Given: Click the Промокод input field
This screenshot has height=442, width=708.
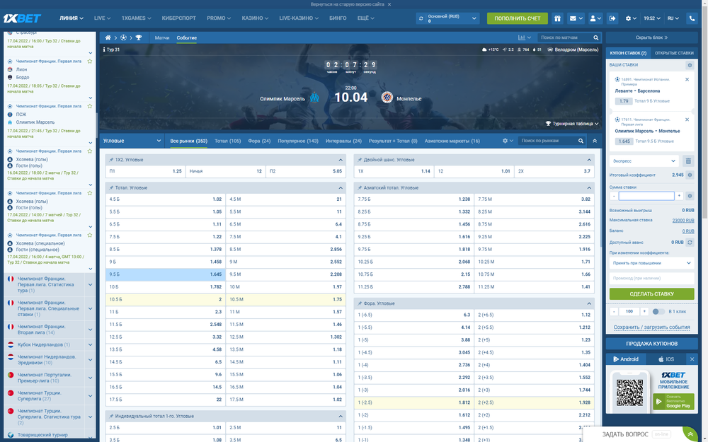Looking at the screenshot, I should coord(651,278).
